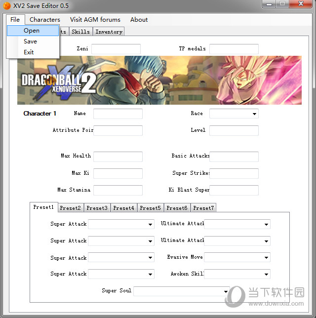Switch to the Inventory tab
Screen dimensions: 316x318
[109, 32]
